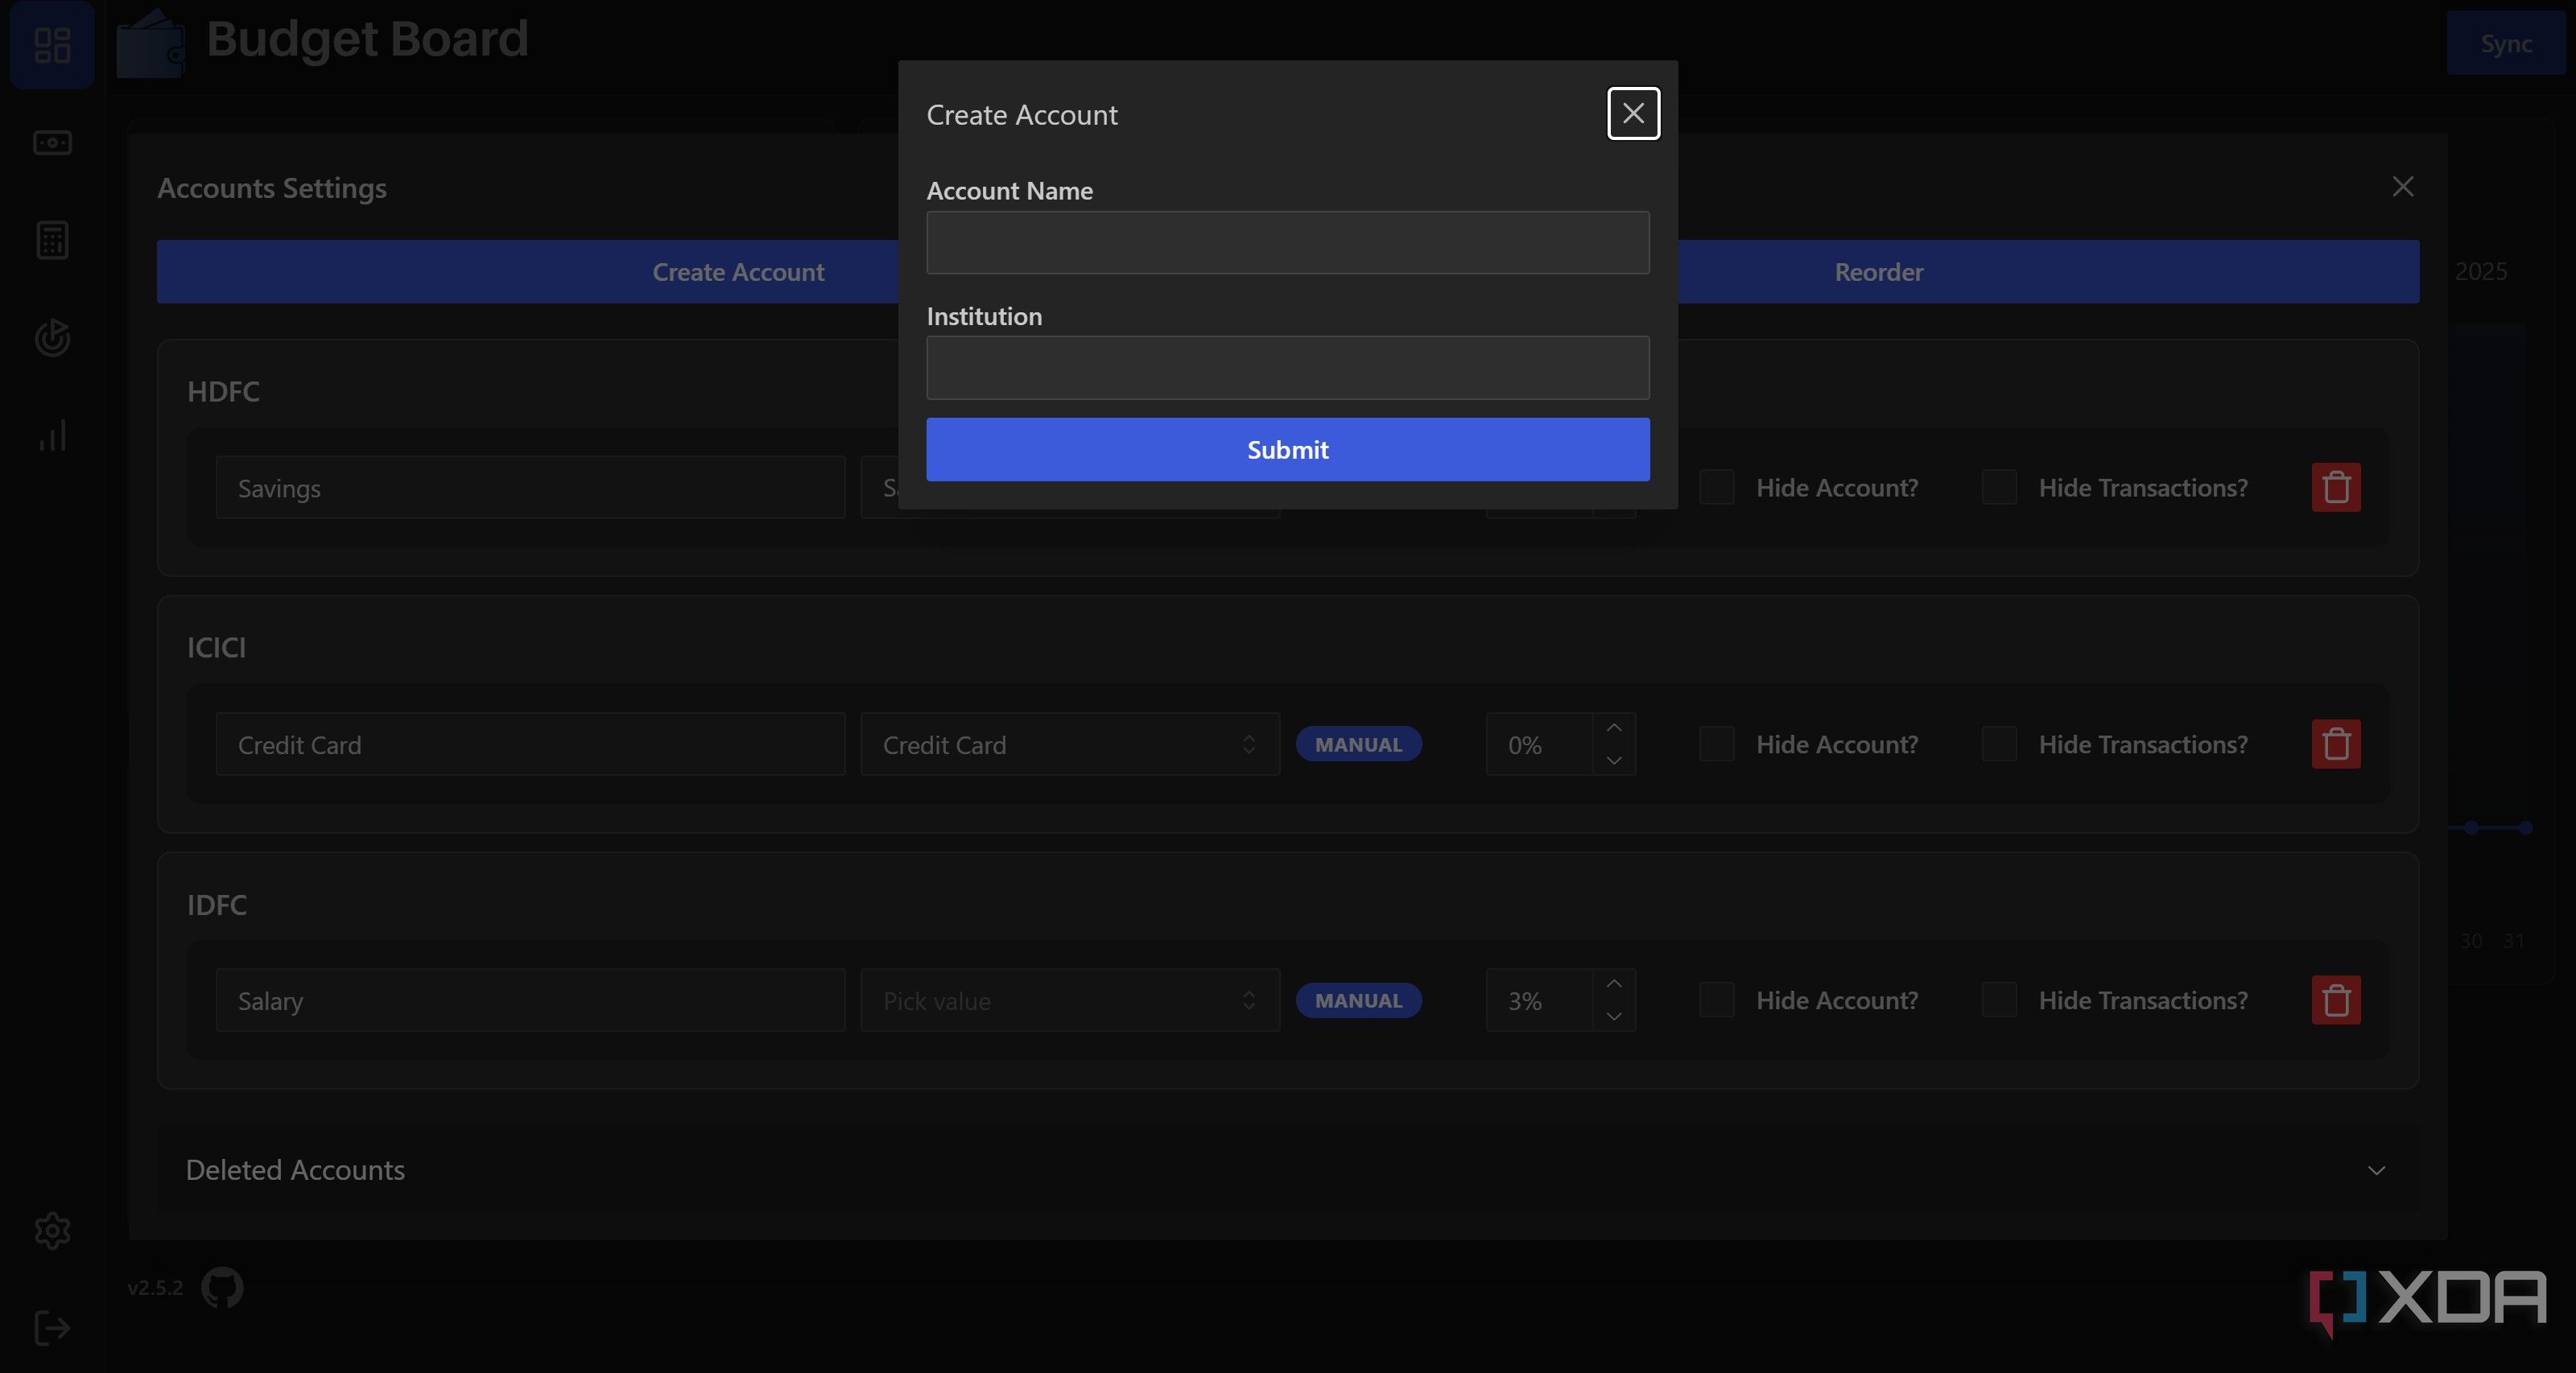The image size is (2576, 1373).
Task: Toggle Hide Account for IDFC Salary
Action: coord(1716,1000)
